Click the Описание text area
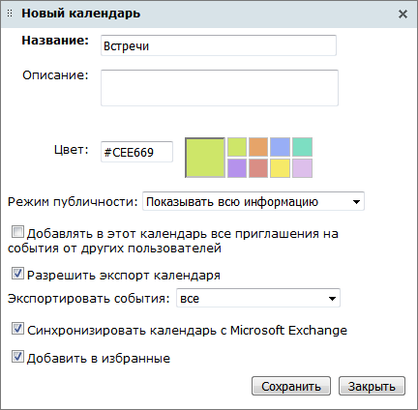Viewport: 418px width, 410px height. pos(220,88)
